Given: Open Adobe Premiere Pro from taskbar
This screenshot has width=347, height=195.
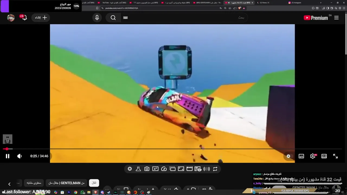Looking at the screenshot, I should click(x=69, y=192).
